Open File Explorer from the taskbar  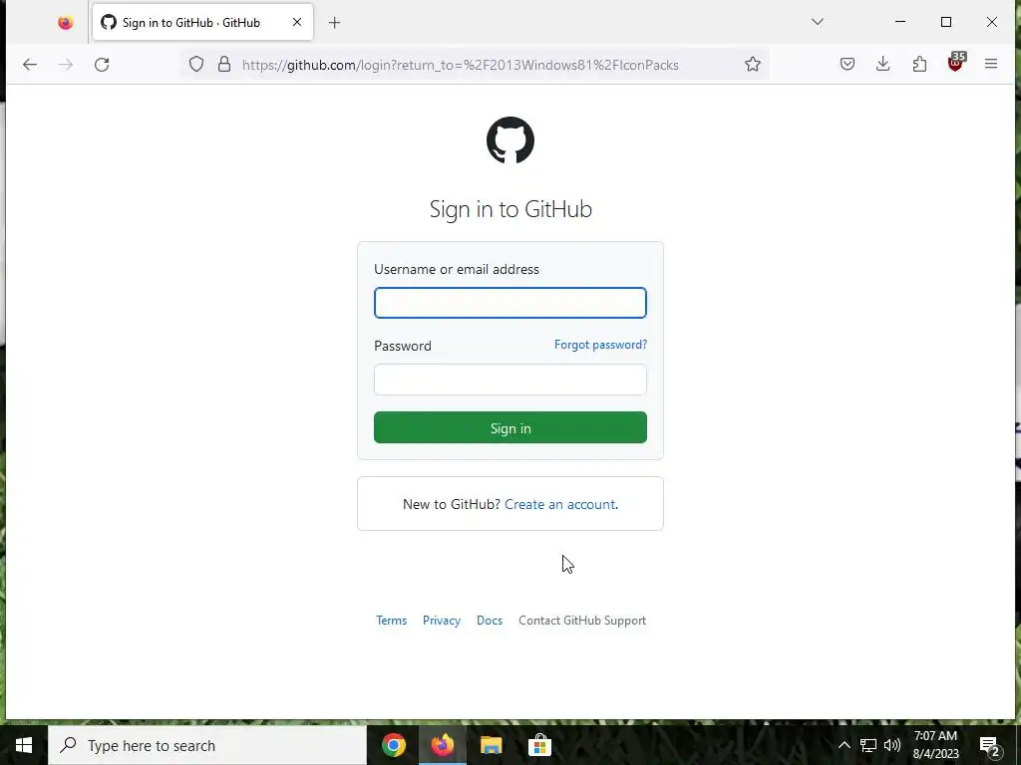coord(491,745)
